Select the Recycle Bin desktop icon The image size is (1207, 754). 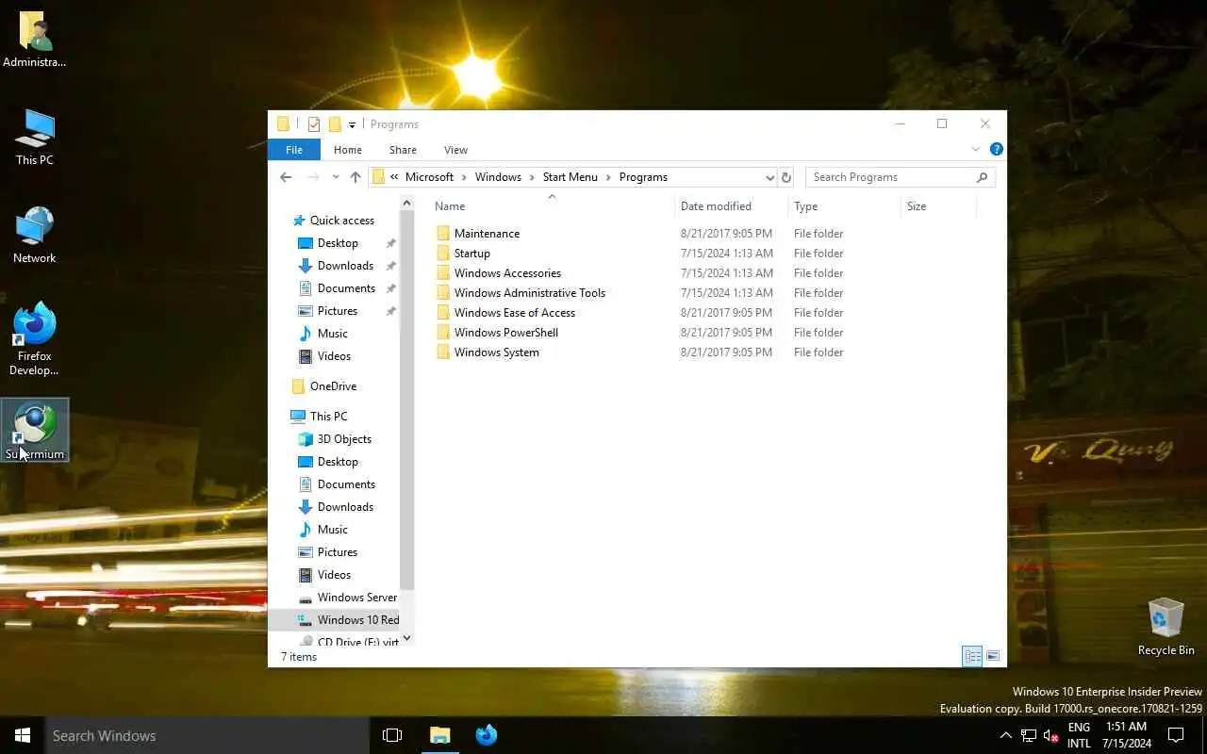(1166, 627)
